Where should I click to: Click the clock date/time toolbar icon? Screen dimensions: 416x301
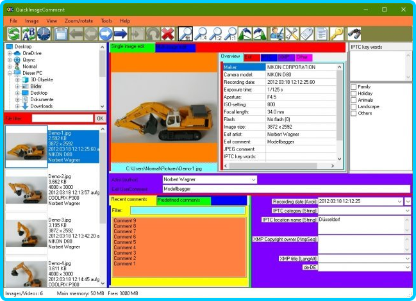tap(44, 34)
